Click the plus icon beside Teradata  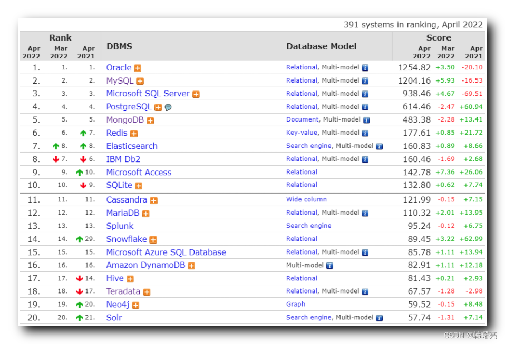(x=147, y=292)
